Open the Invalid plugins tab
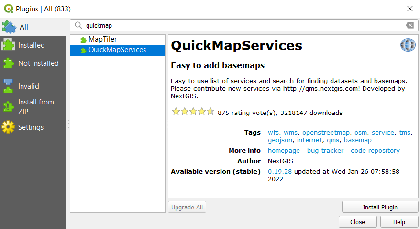 coord(33,86)
